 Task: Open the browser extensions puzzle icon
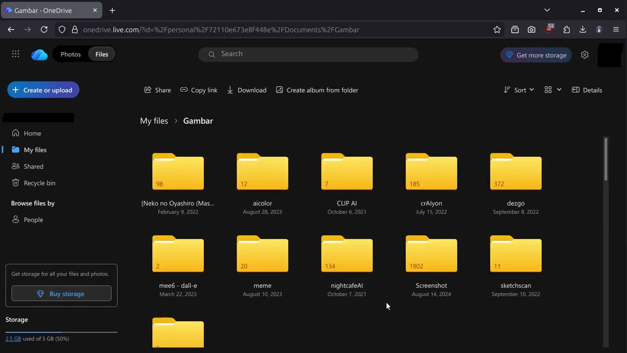point(567,29)
